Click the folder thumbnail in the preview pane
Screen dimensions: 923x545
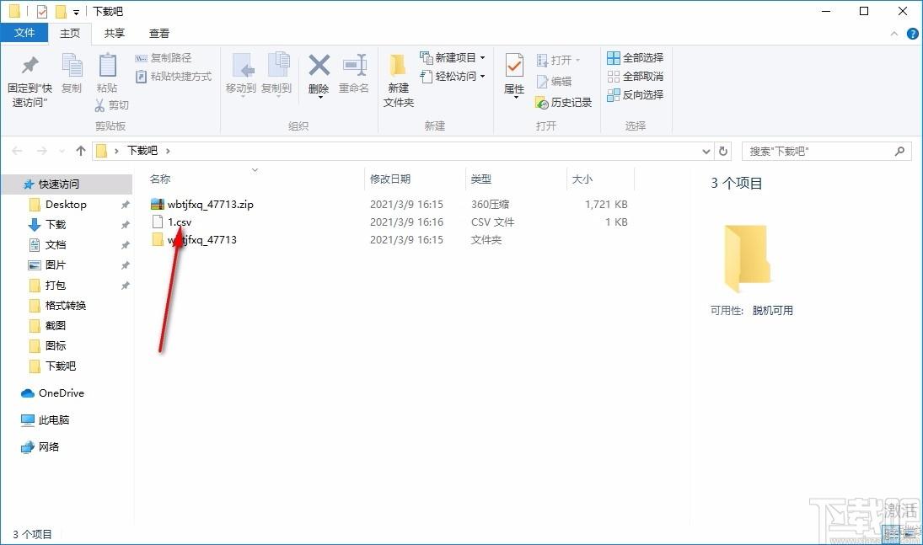tap(748, 258)
